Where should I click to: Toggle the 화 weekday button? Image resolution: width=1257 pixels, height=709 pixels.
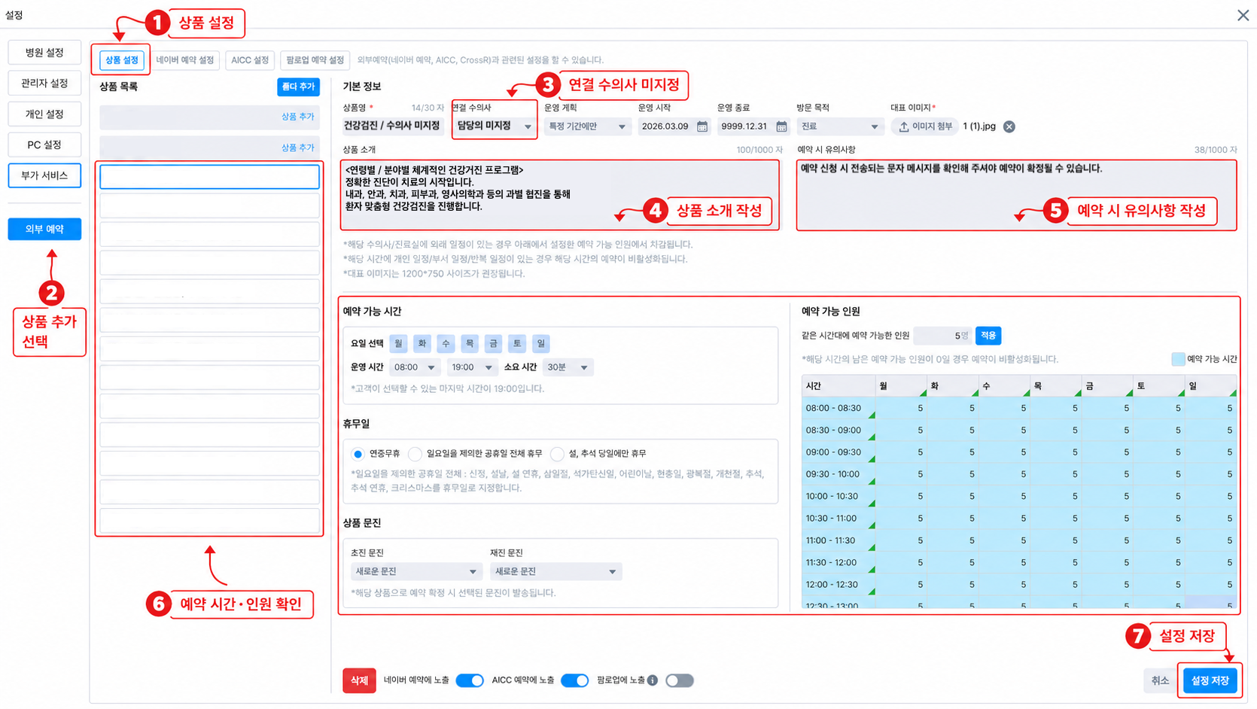pos(422,344)
